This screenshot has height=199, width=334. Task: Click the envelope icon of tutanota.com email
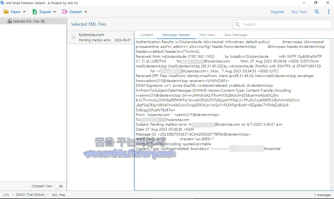click(73, 37)
